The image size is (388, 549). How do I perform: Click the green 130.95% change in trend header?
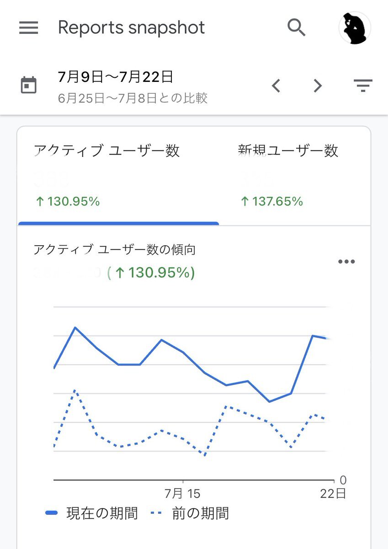[151, 273]
